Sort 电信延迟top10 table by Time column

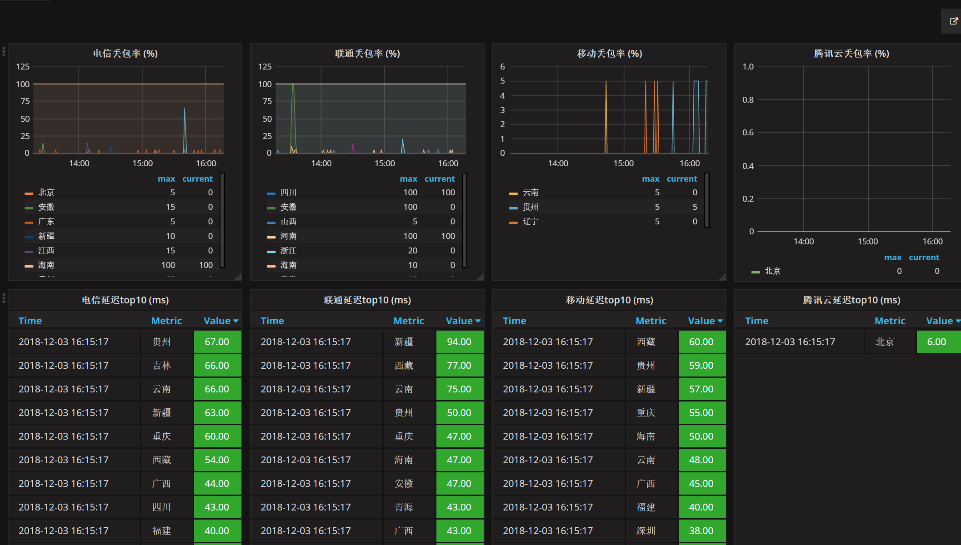30,321
